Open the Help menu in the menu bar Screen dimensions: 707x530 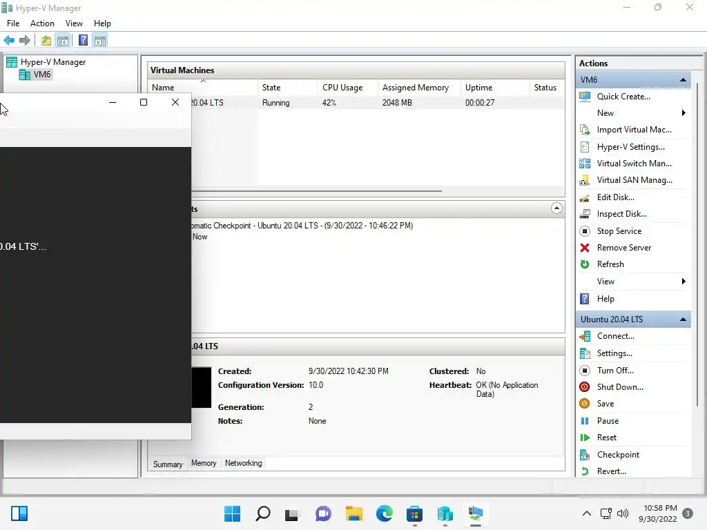102,23
